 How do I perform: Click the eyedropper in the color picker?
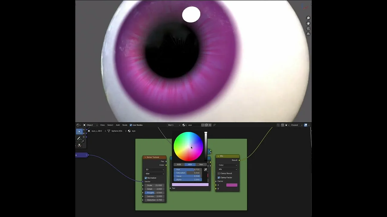click(x=206, y=169)
